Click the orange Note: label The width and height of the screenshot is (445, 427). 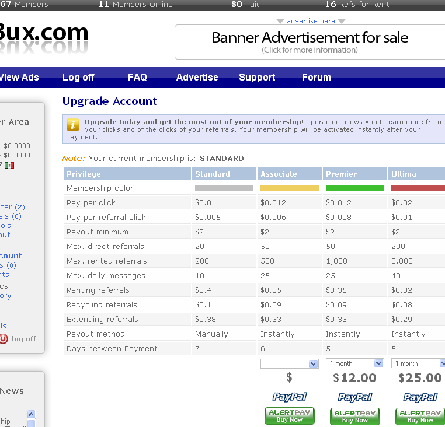(74, 158)
